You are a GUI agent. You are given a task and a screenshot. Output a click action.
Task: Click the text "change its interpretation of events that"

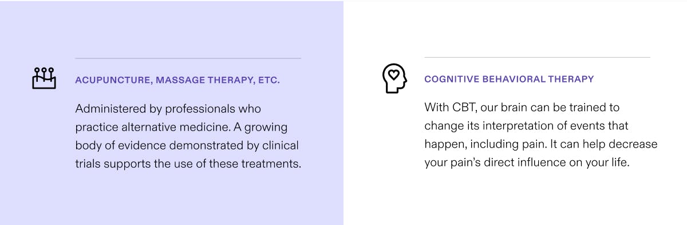[x=526, y=126]
